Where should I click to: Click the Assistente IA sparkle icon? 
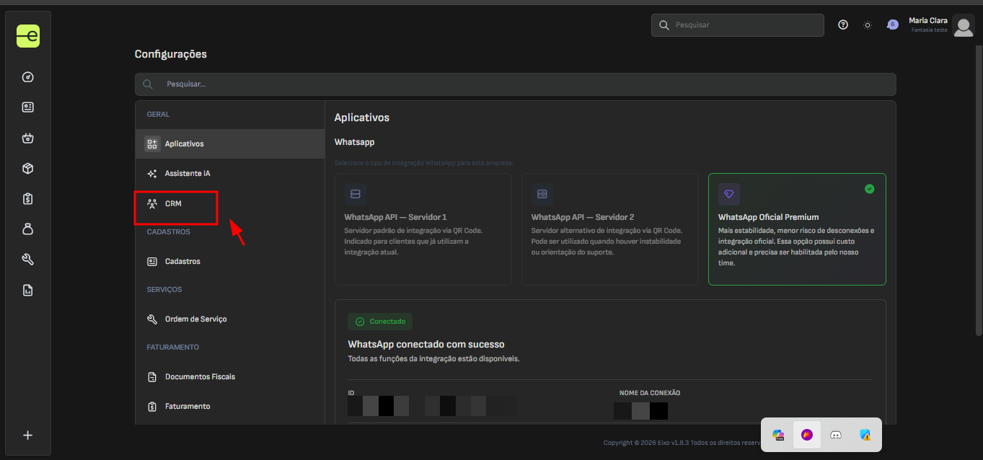point(152,174)
